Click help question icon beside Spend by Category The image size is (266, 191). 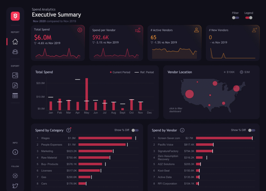tap(68, 130)
